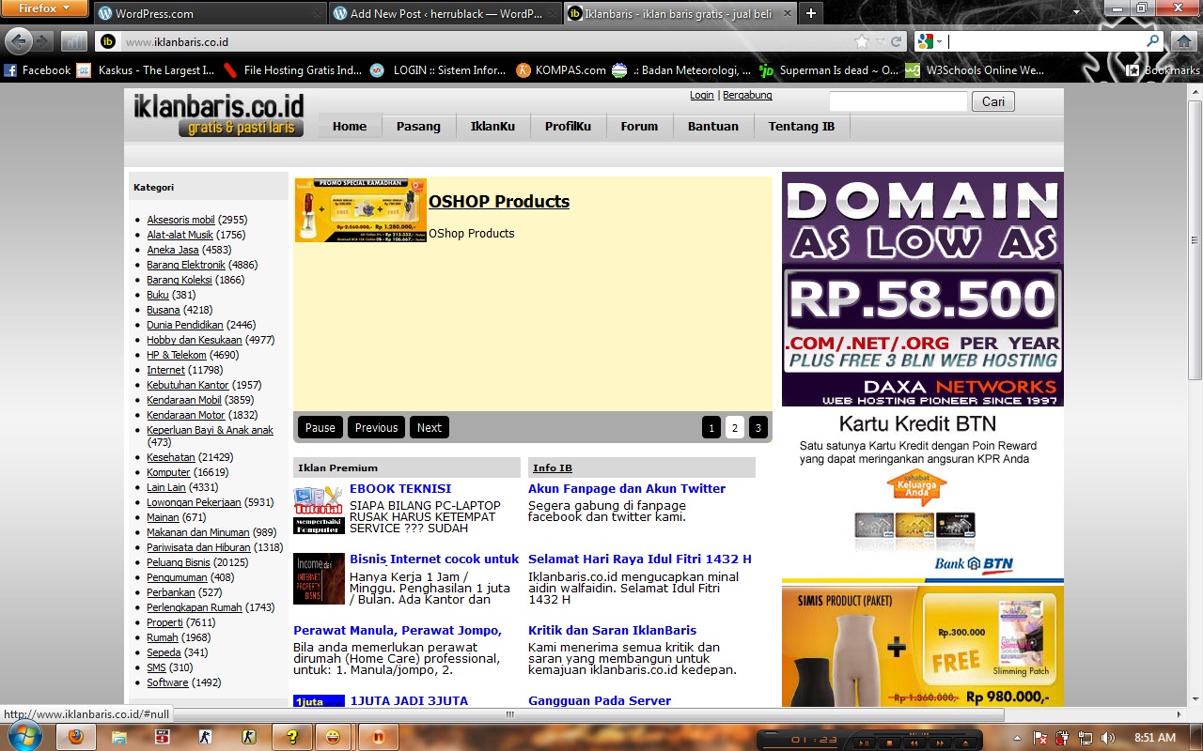1203x751 pixels.
Task: Open the search engine dropdown beside Google logo
Action: click(x=939, y=41)
